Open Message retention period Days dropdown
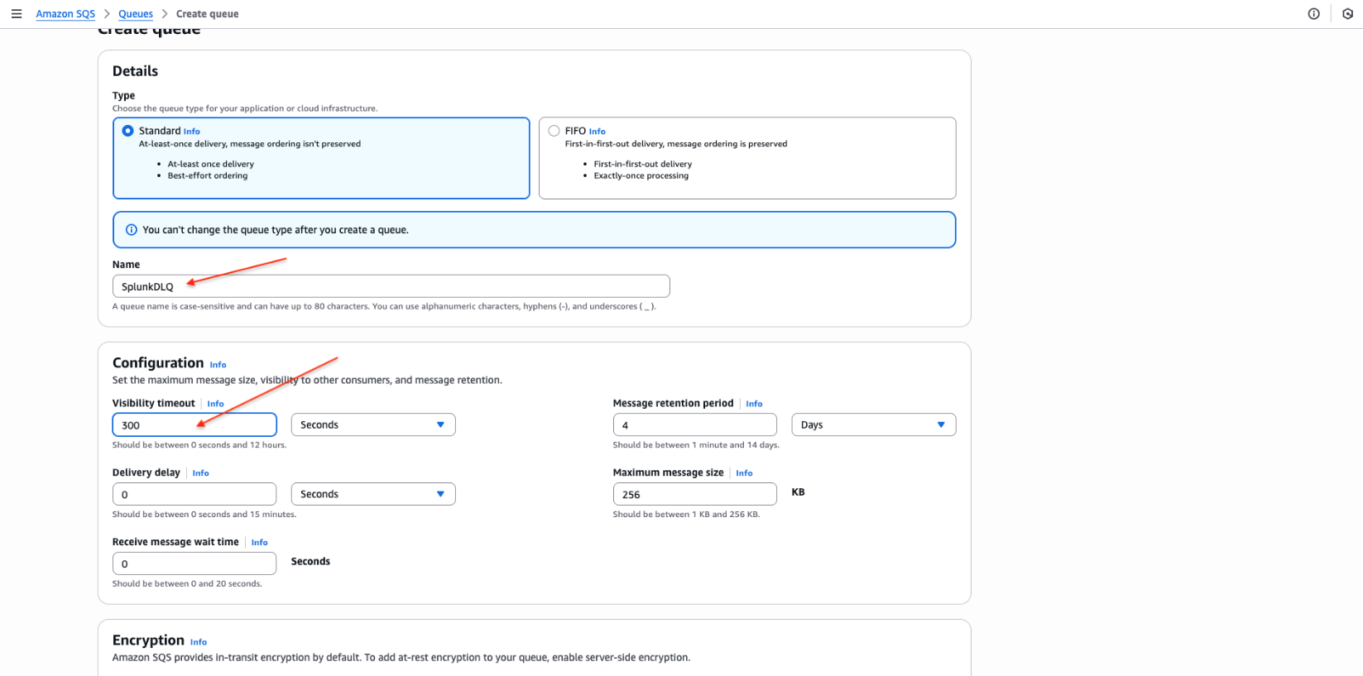Viewport: 1363px width, 676px height. click(x=873, y=424)
